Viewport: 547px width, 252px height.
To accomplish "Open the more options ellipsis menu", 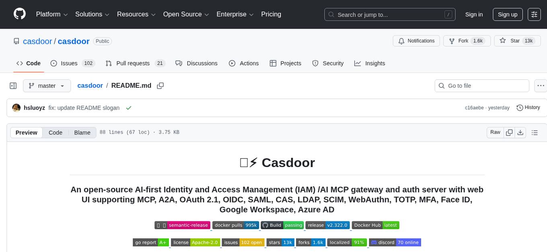I will pyautogui.click(x=541, y=85).
